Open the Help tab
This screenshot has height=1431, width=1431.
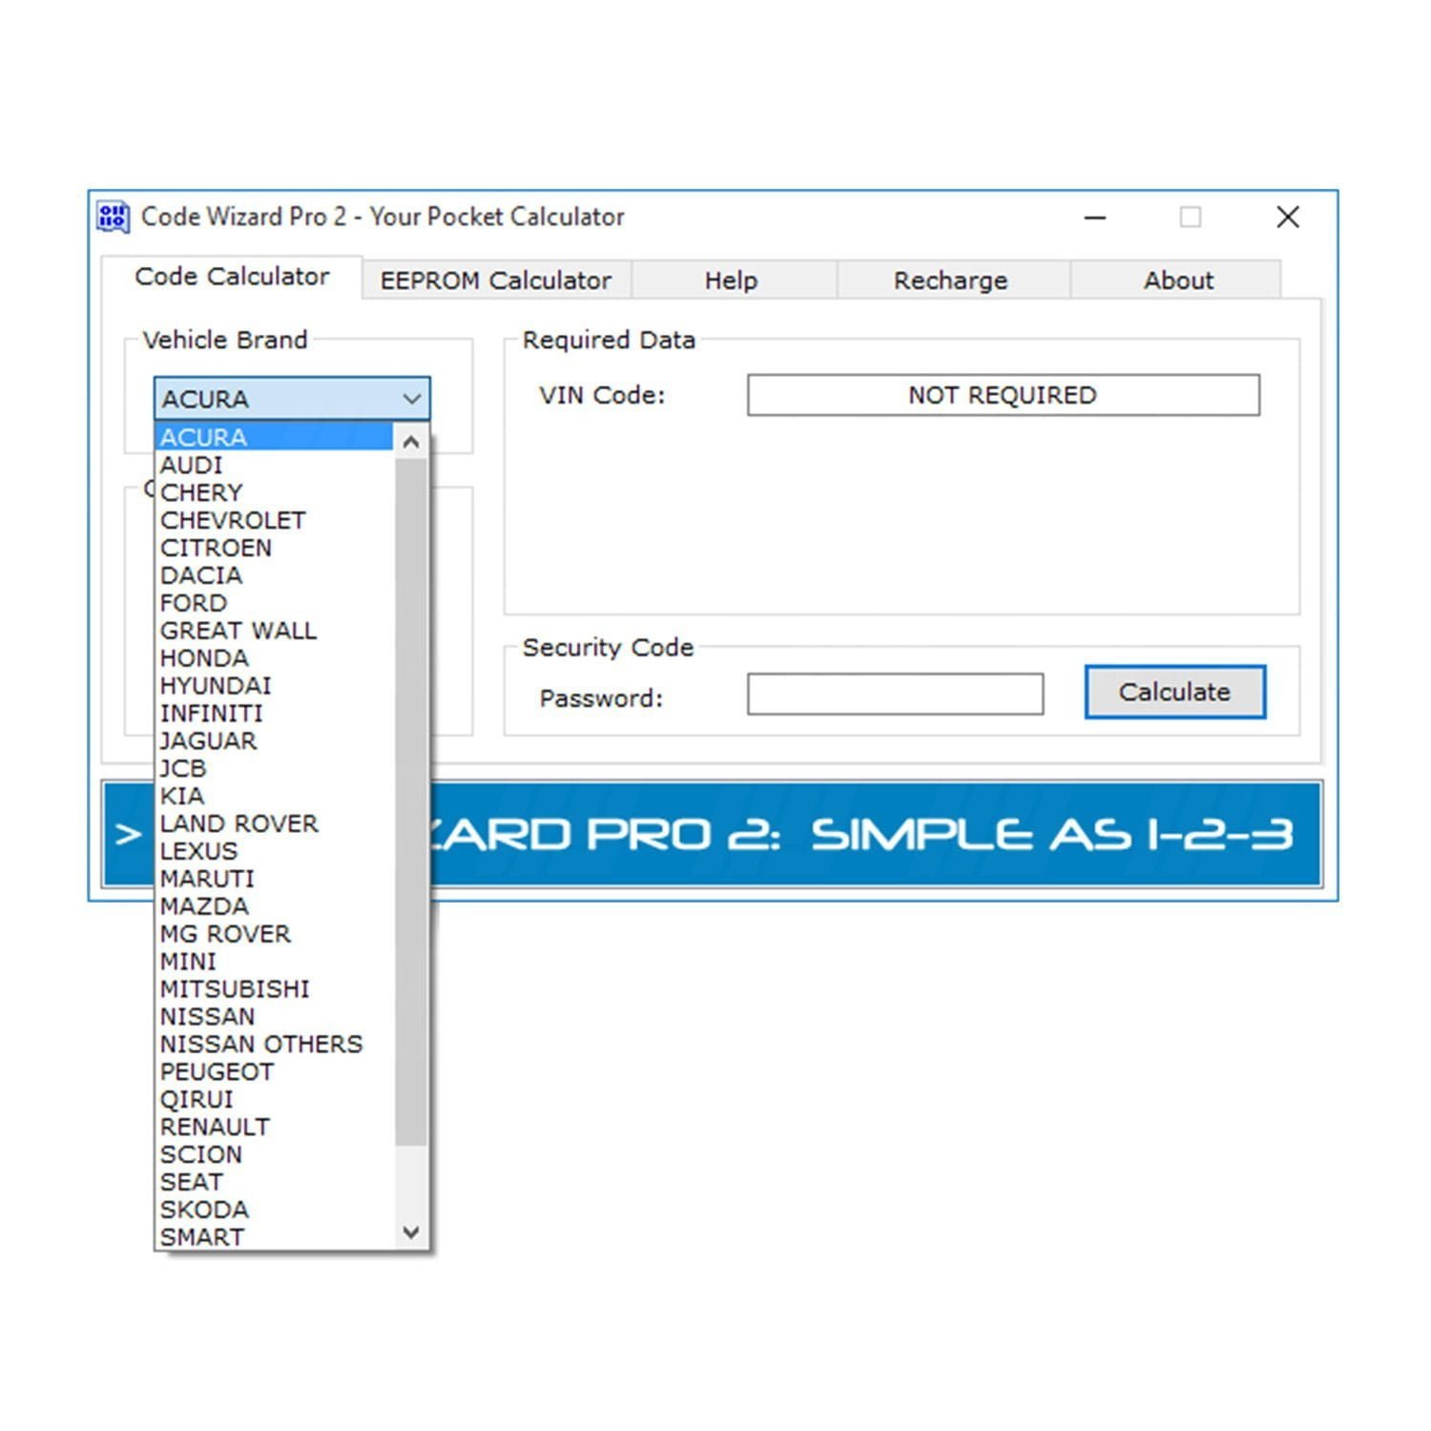pos(731,280)
